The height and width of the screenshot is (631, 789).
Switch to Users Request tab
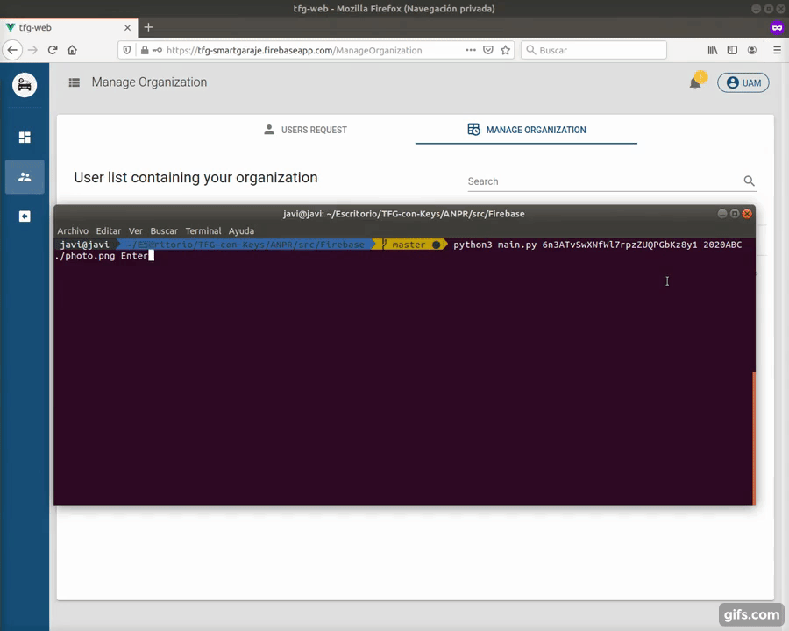[x=305, y=130]
